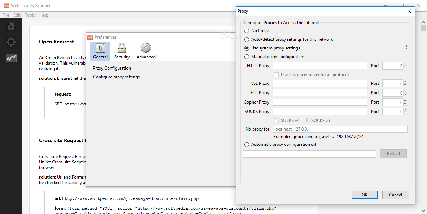Increase the FTP Proxy port value
This screenshot has height=214, width=427.
[x=405, y=91]
